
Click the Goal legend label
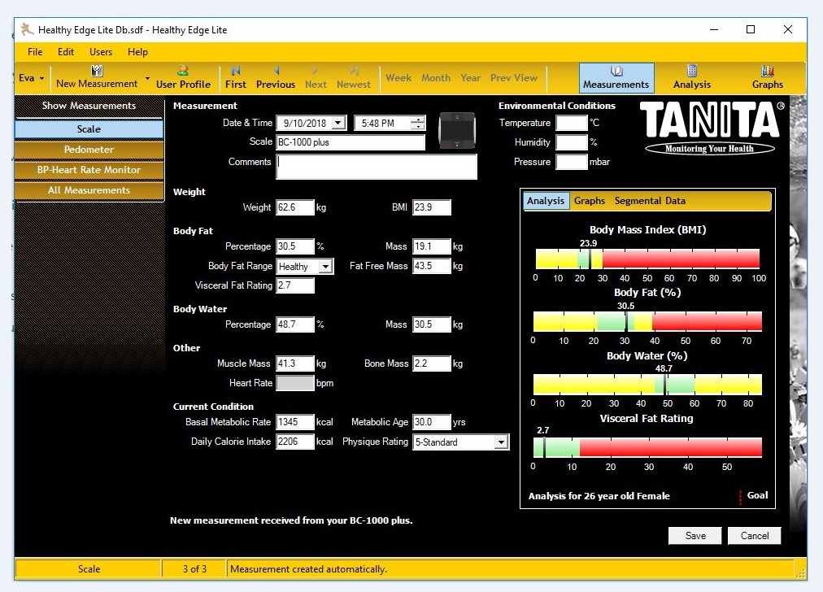point(757,495)
